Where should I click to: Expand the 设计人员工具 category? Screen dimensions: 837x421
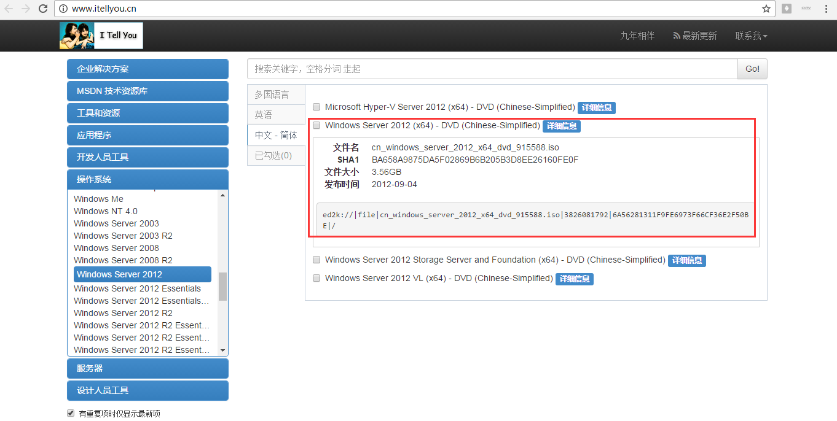[147, 390]
